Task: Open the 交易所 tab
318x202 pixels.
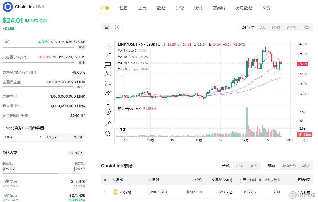Action: [219, 8]
